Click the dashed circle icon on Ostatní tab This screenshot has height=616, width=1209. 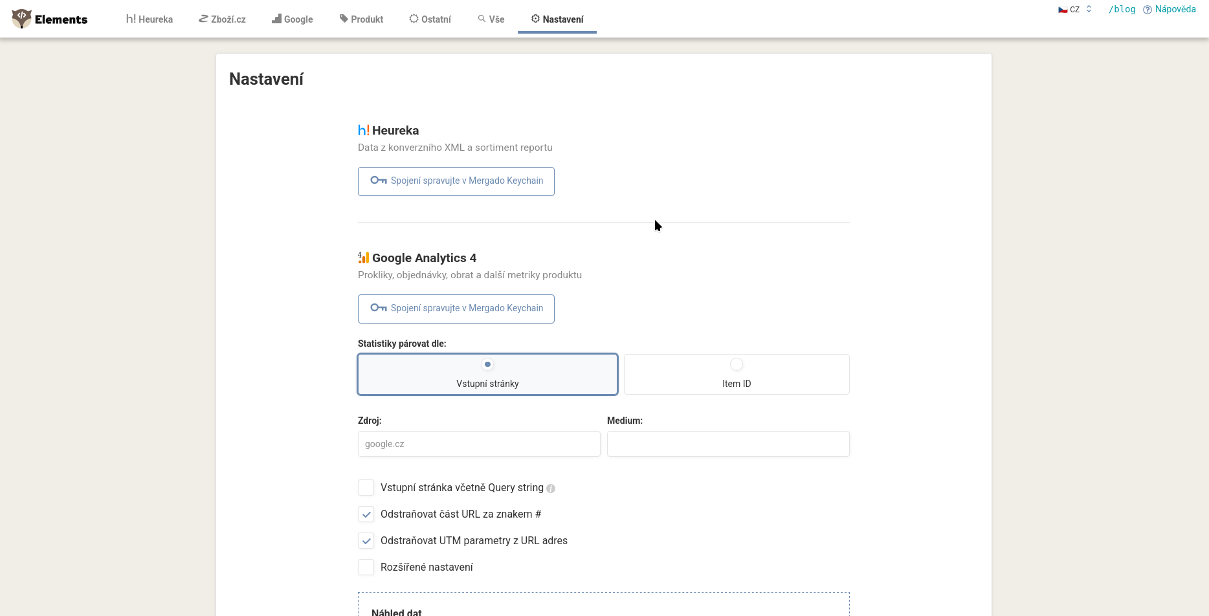coord(414,19)
